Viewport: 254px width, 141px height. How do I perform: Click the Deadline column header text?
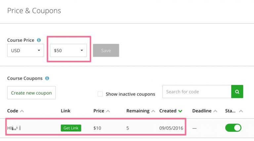[x=202, y=111]
